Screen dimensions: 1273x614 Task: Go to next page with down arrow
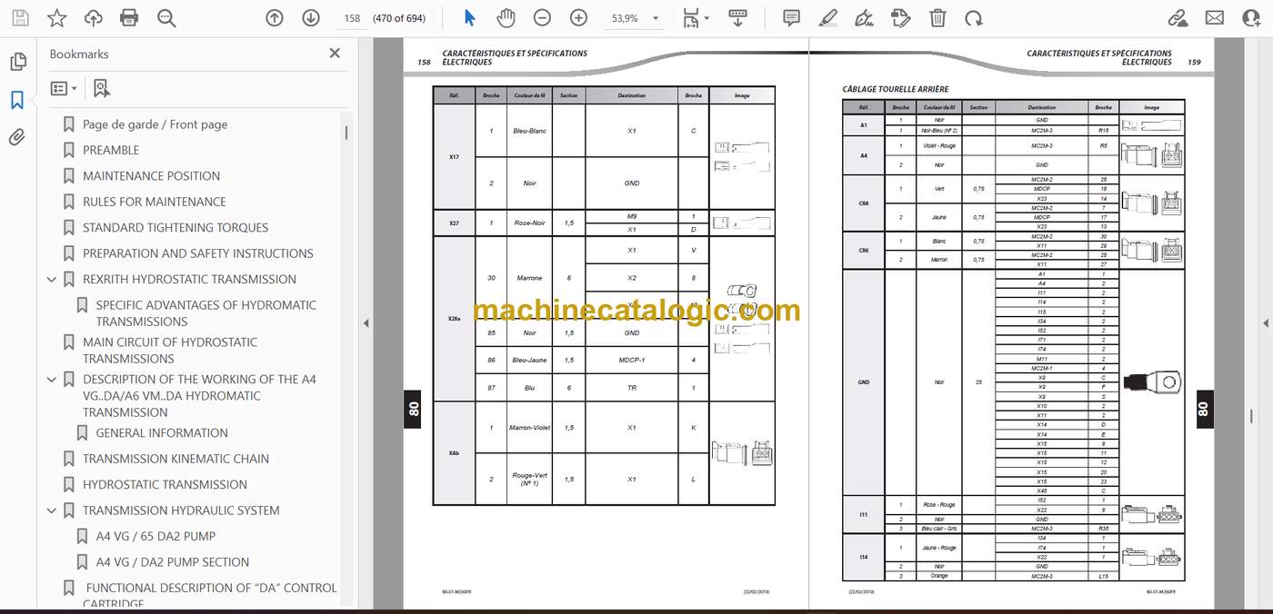311,17
